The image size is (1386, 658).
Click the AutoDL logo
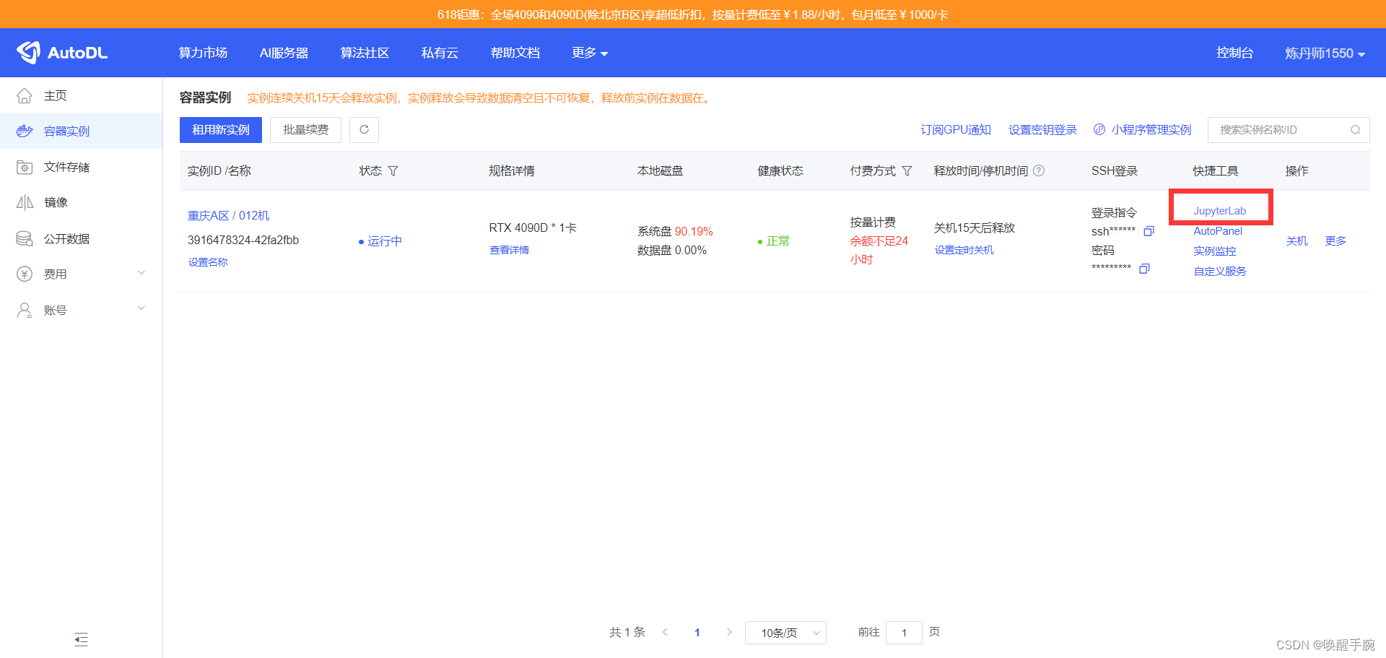pyautogui.click(x=62, y=53)
